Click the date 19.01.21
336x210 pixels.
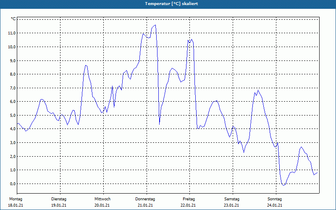(59, 205)
